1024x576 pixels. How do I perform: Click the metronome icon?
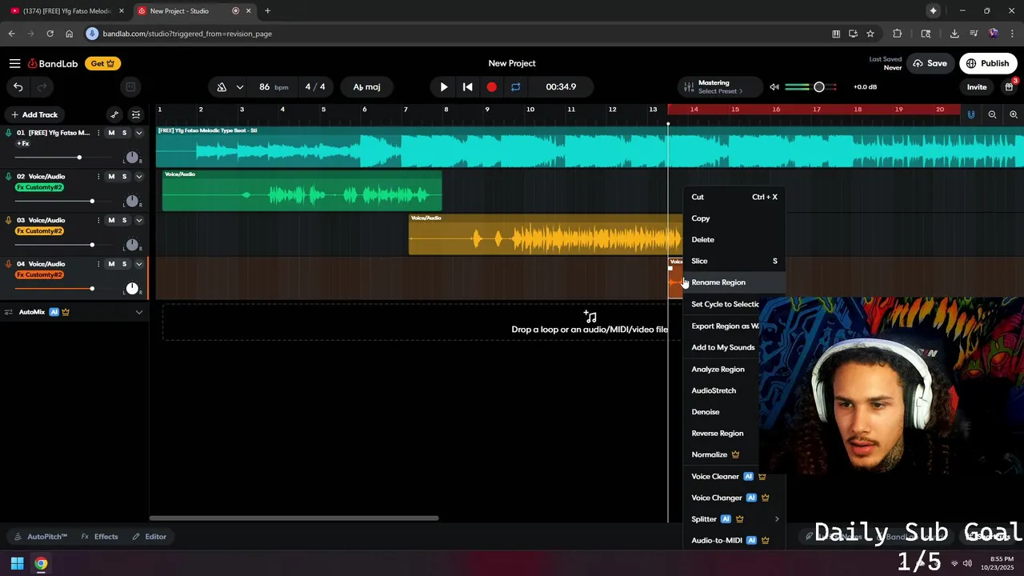222,87
